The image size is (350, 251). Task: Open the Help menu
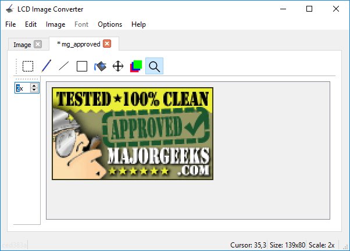click(138, 24)
